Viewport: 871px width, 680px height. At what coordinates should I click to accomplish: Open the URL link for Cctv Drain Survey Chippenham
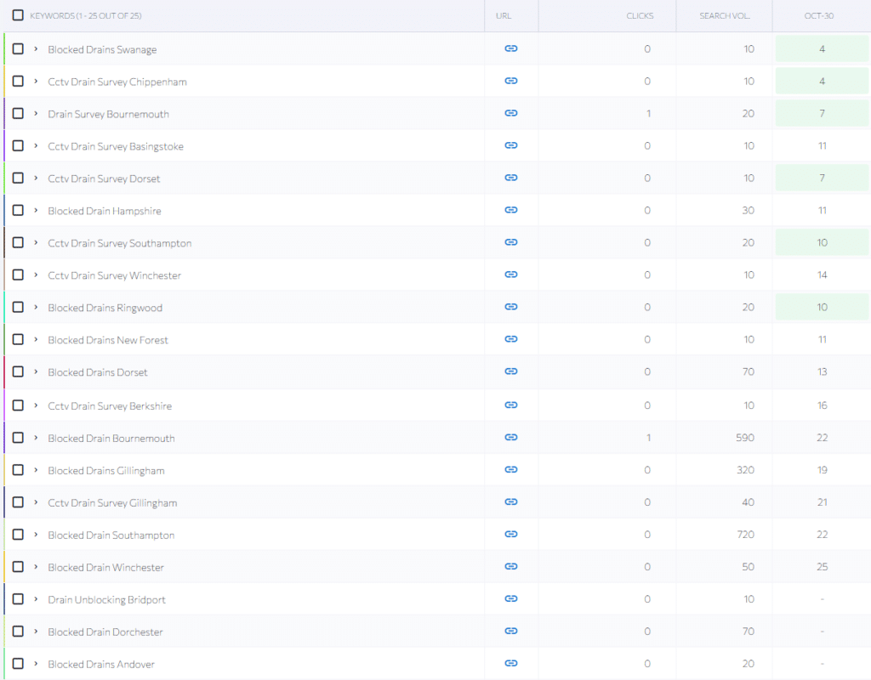pyautogui.click(x=510, y=81)
